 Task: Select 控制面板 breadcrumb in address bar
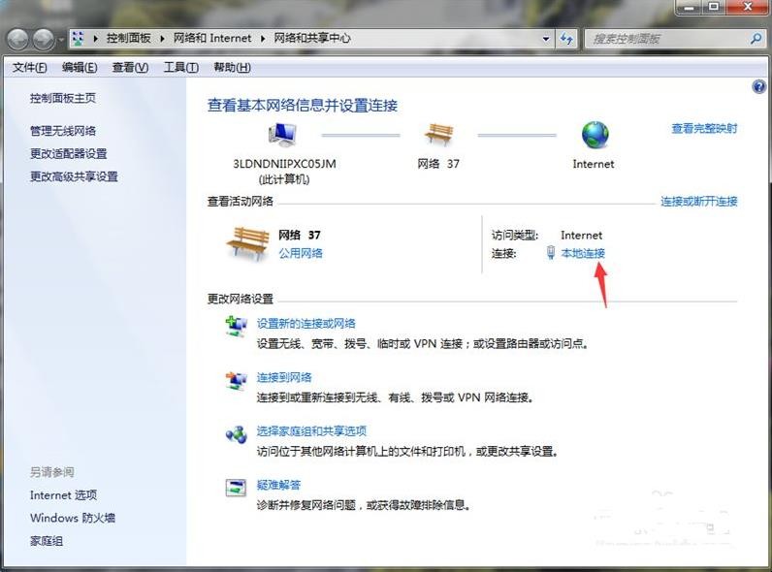(x=128, y=39)
